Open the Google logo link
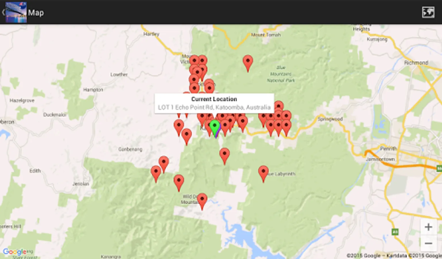442x259 pixels. pos(14,251)
